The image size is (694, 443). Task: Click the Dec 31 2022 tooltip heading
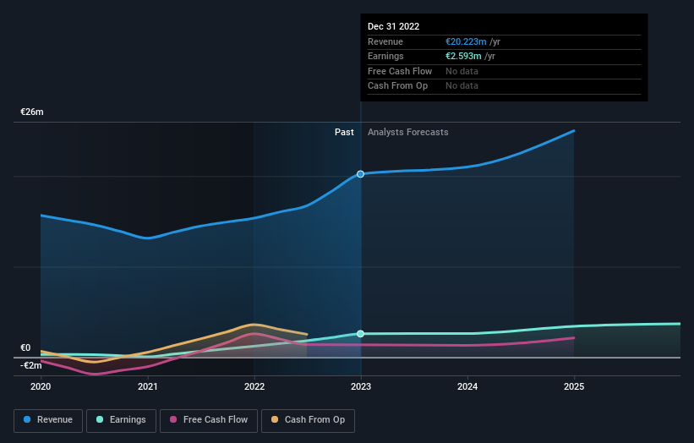393,26
